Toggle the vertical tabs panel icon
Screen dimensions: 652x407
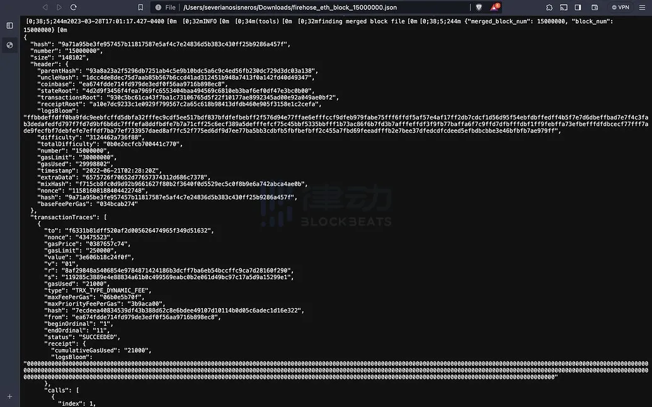[9, 25]
